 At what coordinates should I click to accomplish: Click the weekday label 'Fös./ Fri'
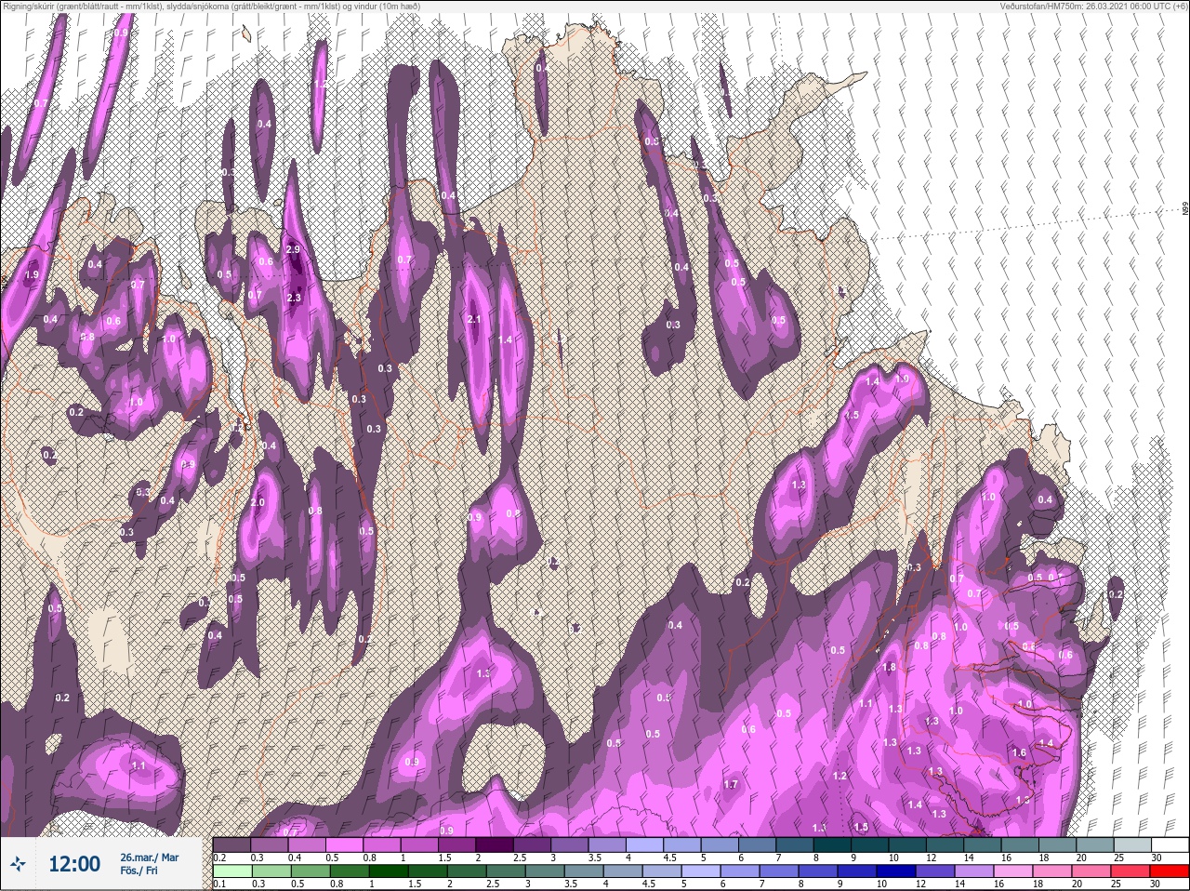(139, 871)
